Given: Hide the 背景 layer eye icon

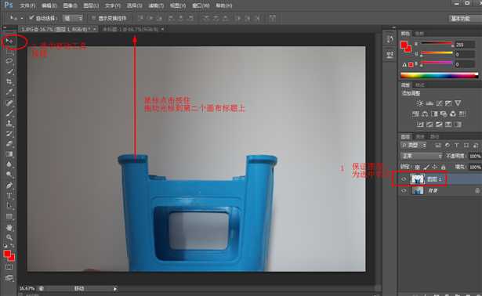Looking at the screenshot, I should tap(404, 191).
